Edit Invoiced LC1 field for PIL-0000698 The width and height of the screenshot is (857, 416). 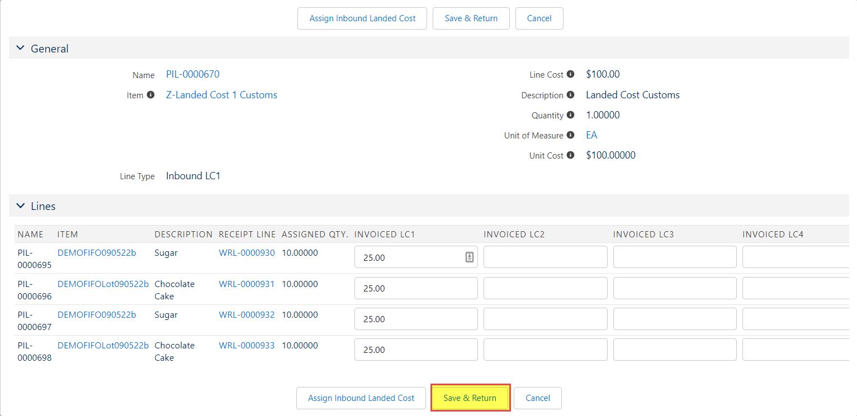tap(416, 350)
